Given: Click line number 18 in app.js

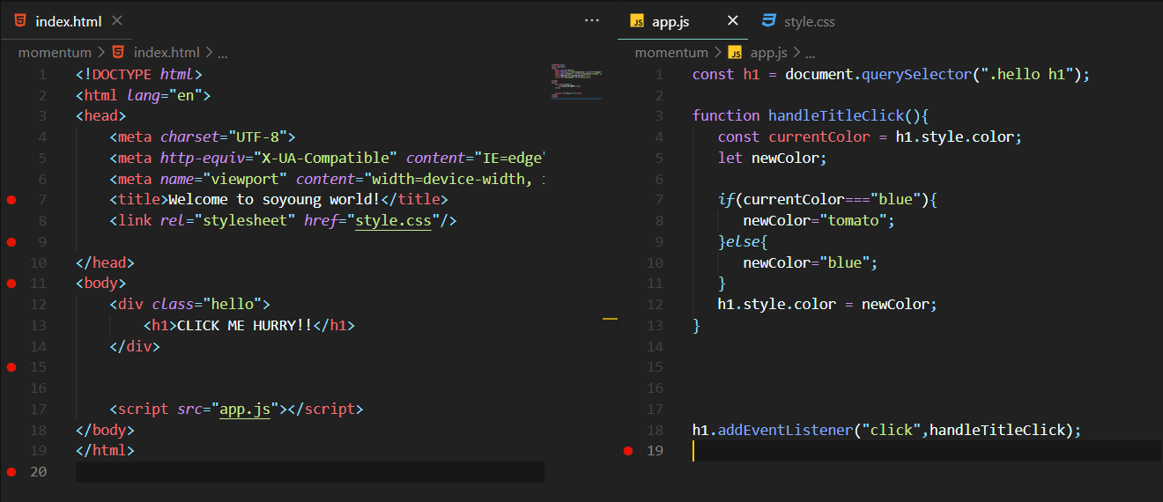Looking at the screenshot, I should click(x=654, y=430).
